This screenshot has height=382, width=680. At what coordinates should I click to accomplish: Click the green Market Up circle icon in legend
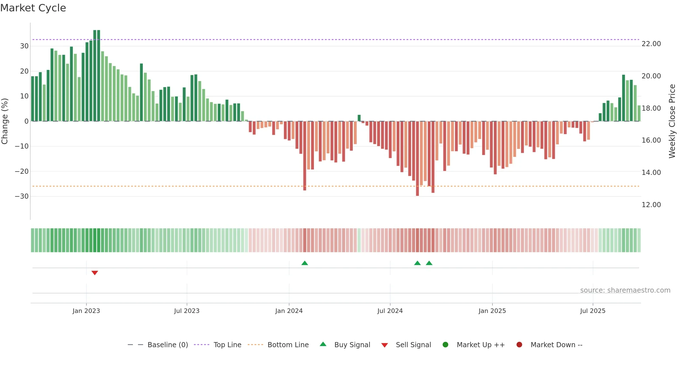pyautogui.click(x=445, y=345)
